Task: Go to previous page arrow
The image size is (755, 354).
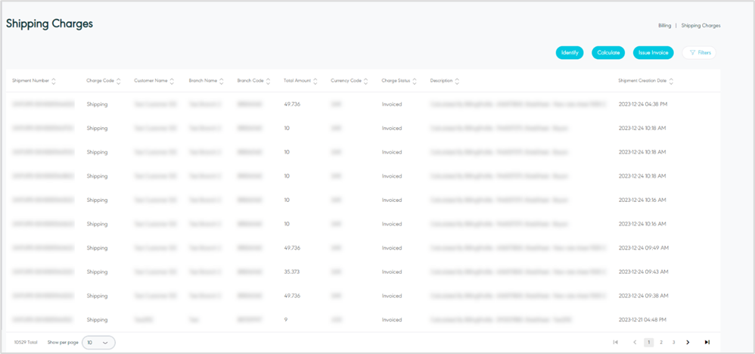Action: pos(634,342)
